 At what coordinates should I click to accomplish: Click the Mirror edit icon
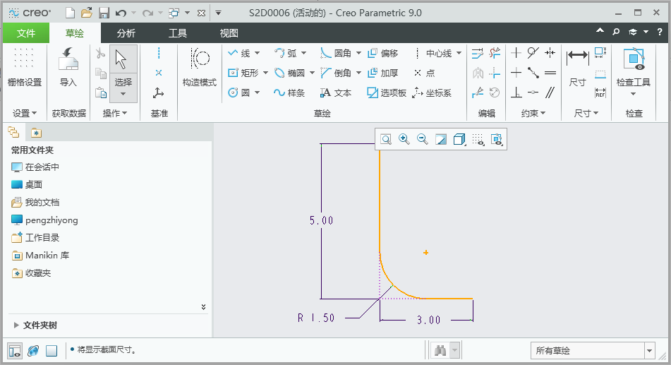pos(478,73)
